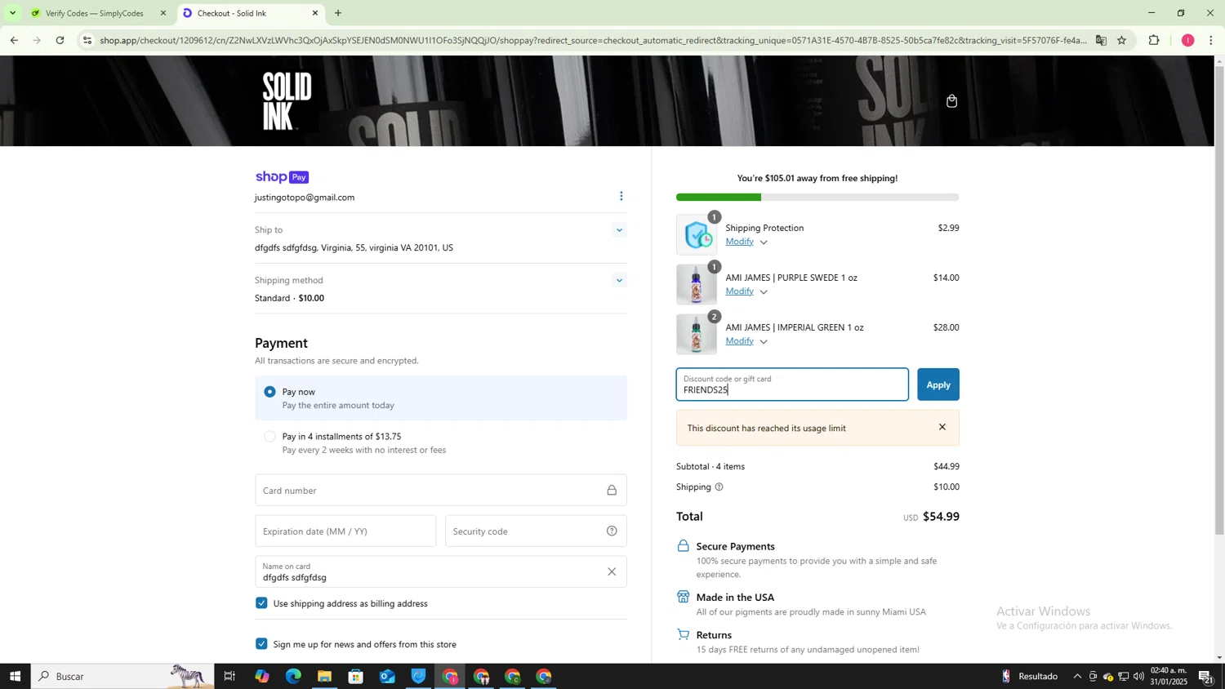Focus the Card number field
The height and width of the screenshot is (689, 1225).
point(441,490)
